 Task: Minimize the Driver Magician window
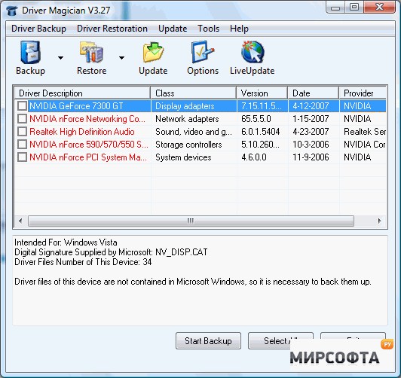[x=335, y=8]
